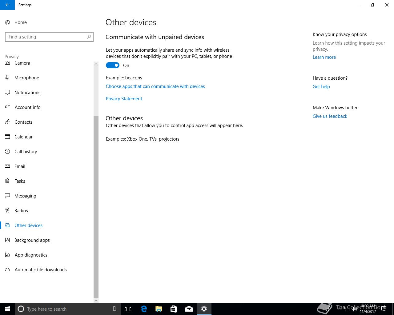Click the search magnifier in Find a setting
Viewport: 394px width, 315px height.
(89, 37)
